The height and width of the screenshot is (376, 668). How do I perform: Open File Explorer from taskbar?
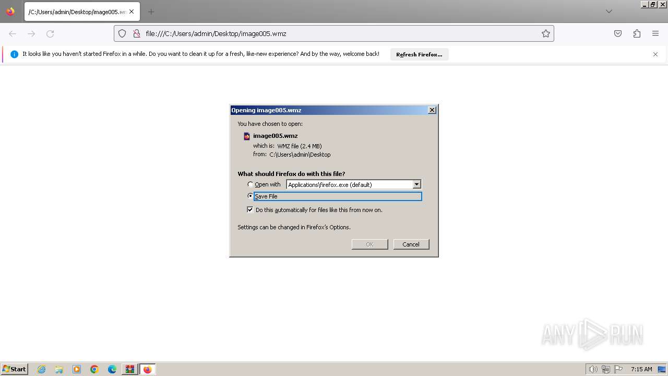[x=59, y=369]
